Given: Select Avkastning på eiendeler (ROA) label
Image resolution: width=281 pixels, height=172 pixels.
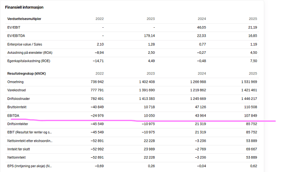Looking at the screenshot, I should [30, 53].
